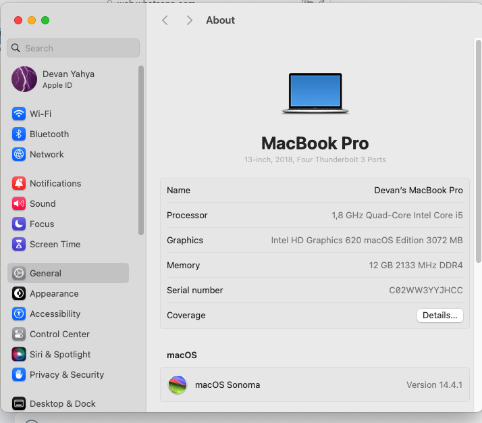Open the Wi-Fi settings icon
Viewport: 482px width, 423px height.
click(19, 114)
